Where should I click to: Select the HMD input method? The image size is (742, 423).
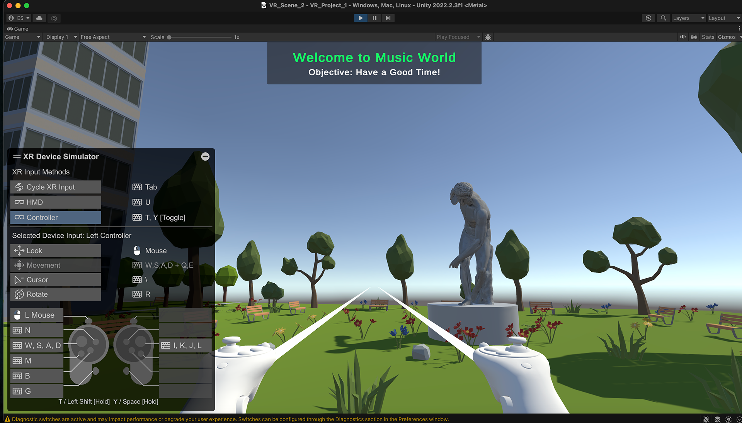[x=56, y=202]
